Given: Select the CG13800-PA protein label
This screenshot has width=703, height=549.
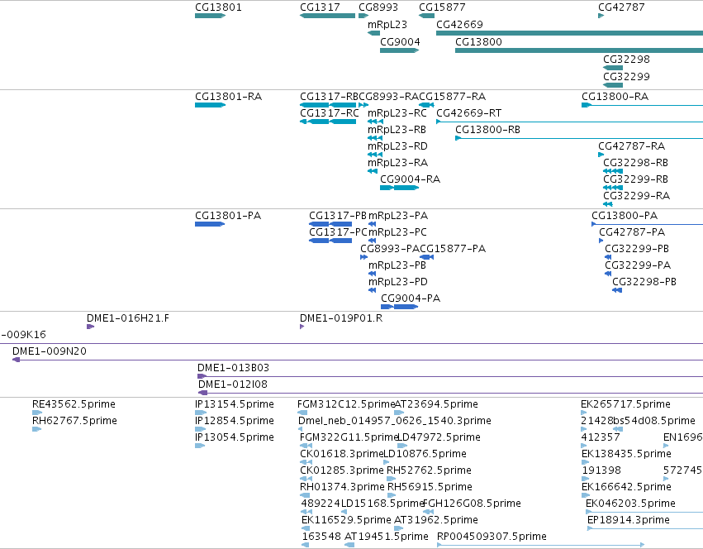Looking at the screenshot, I should (625, 216).
